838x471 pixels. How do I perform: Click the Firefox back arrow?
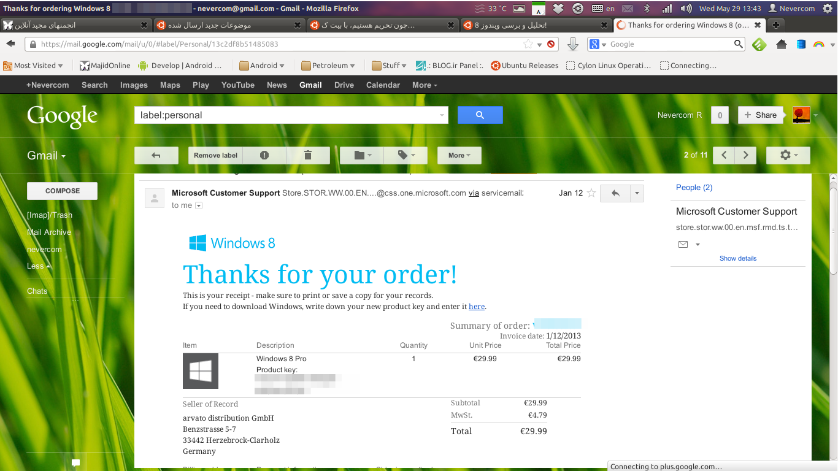10,44
